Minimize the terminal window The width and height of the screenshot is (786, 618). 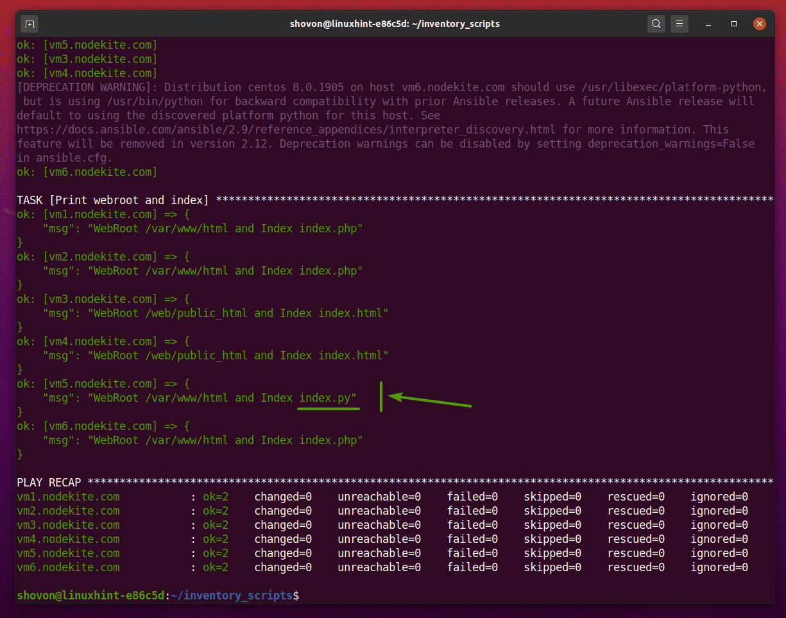point(708,23)
